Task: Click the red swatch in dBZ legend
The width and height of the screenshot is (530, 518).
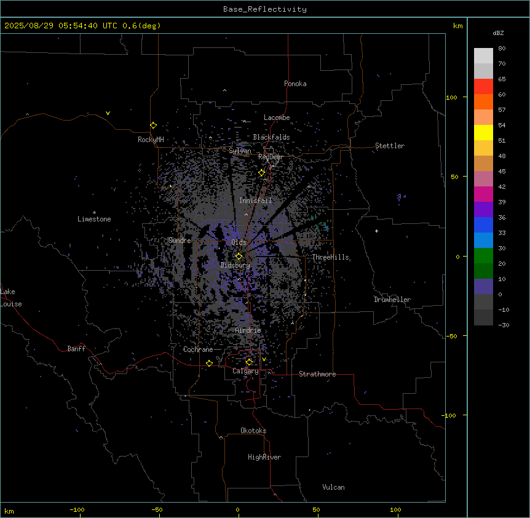Action: click(483, 86)
